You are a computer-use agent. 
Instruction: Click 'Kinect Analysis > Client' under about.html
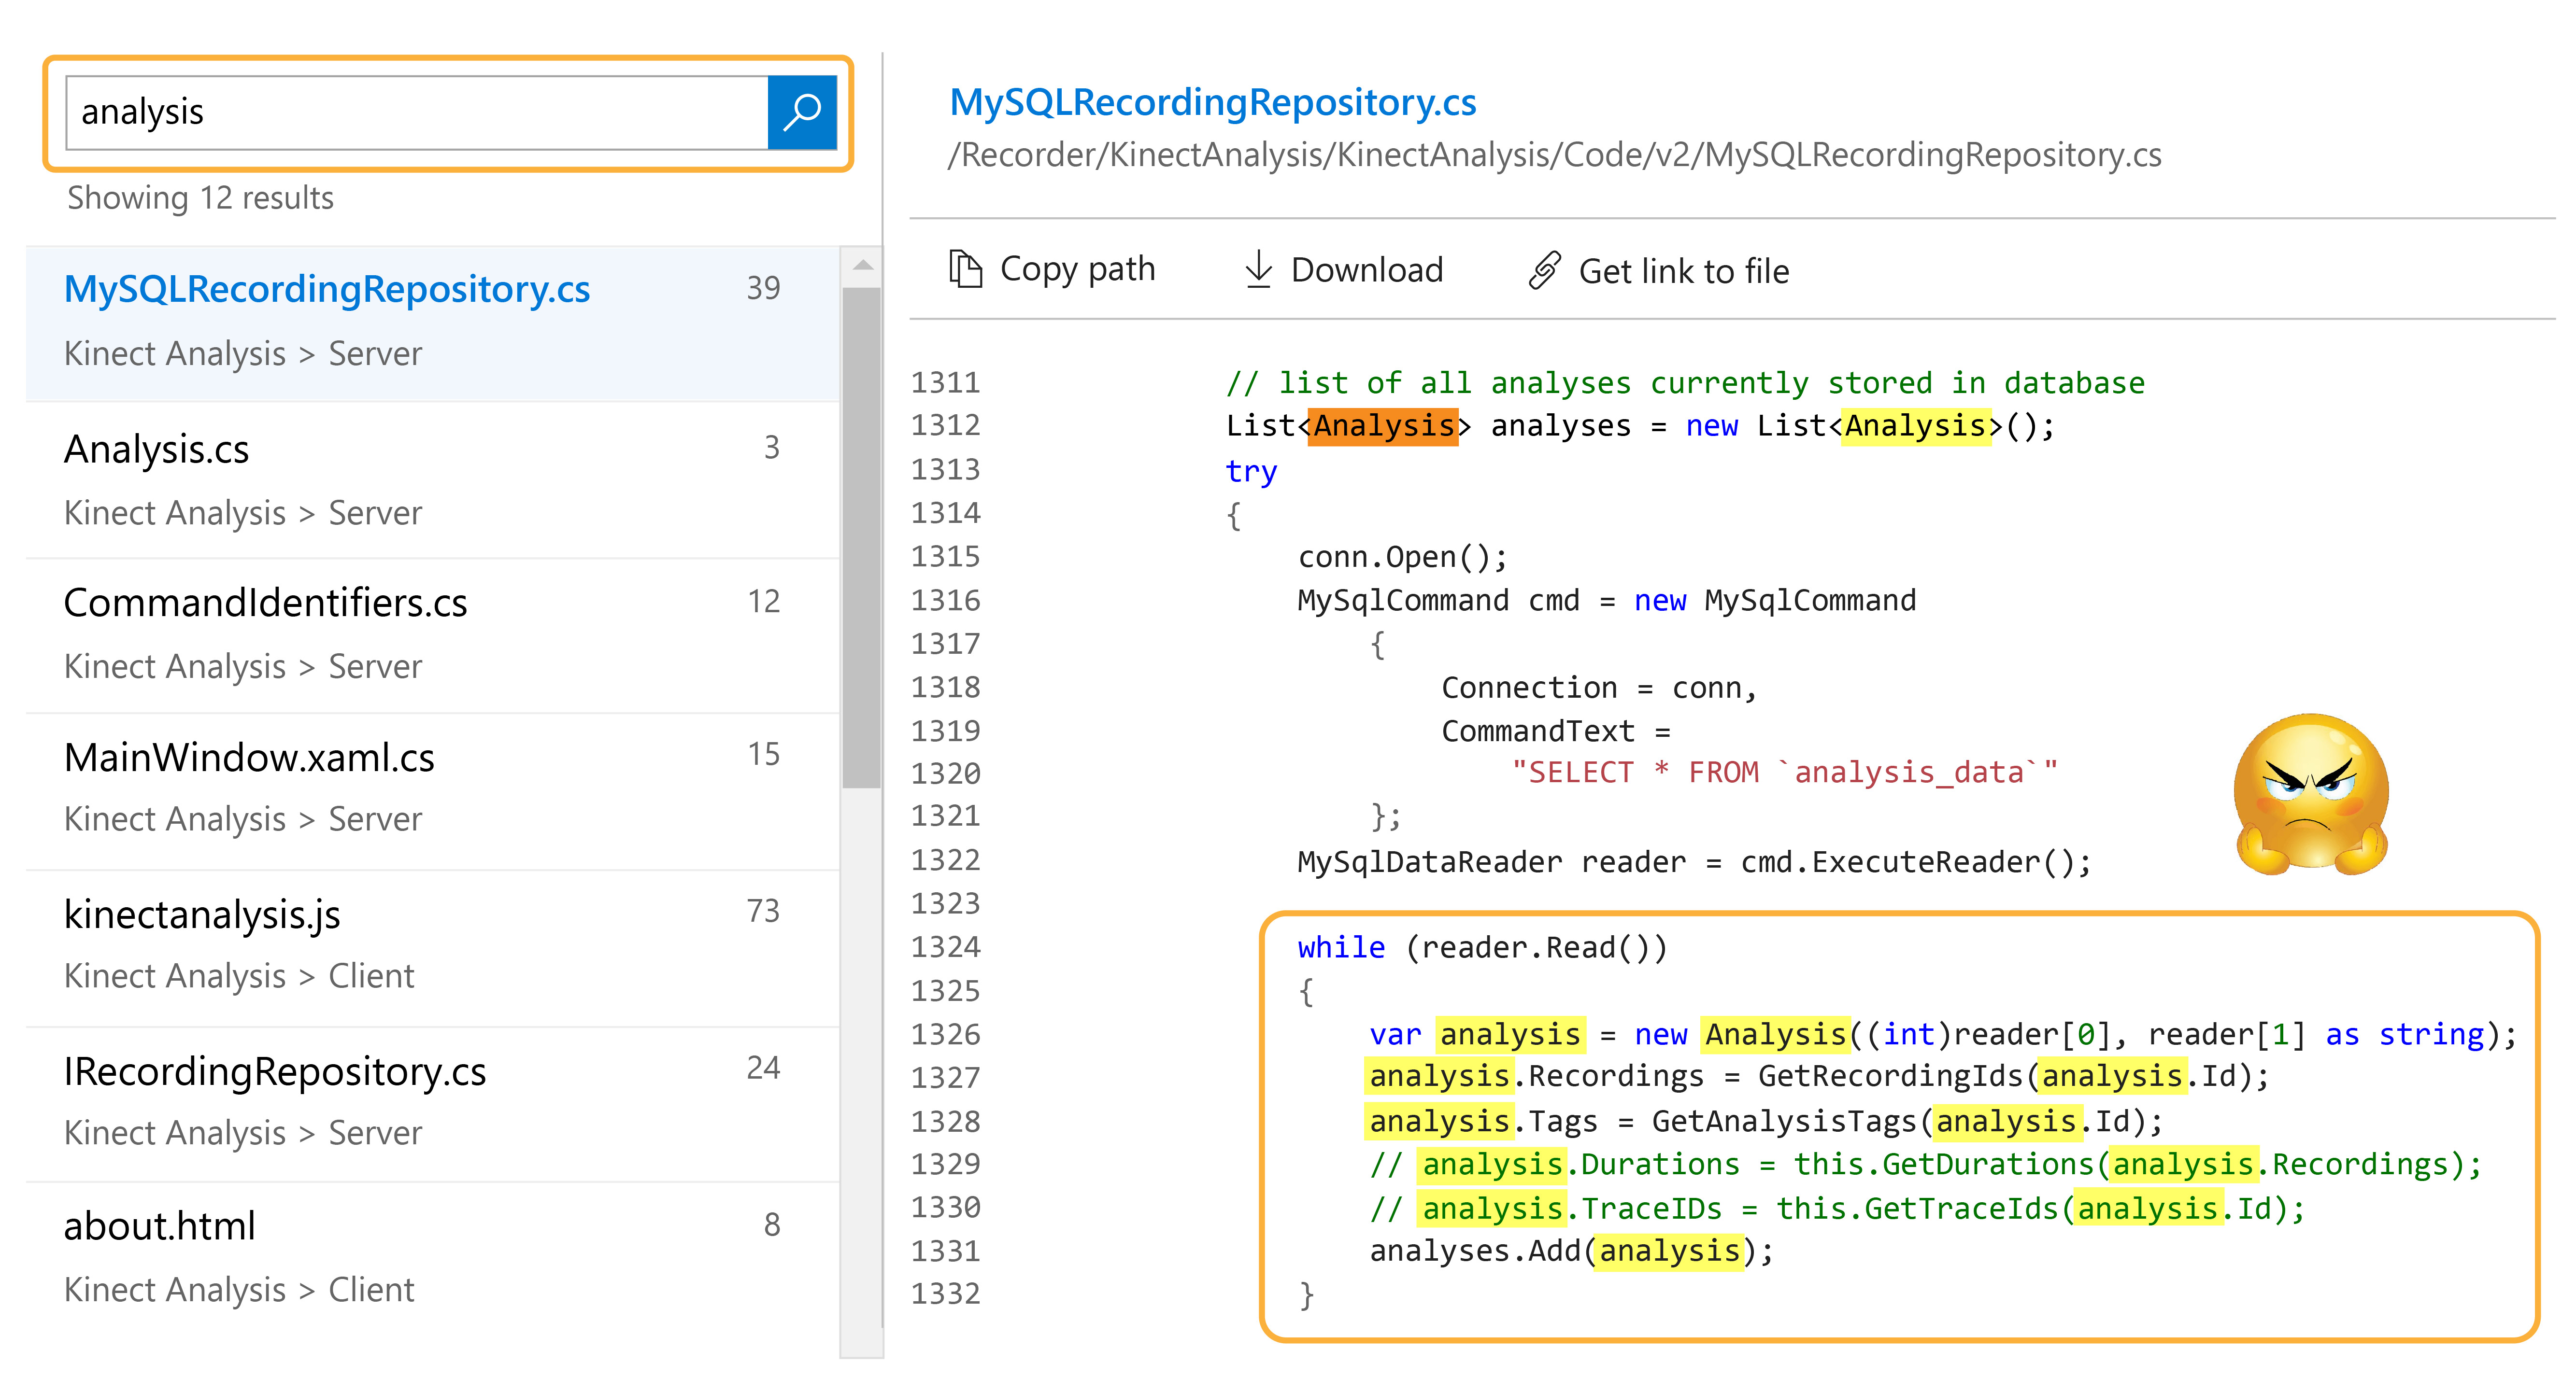pyautogui.click(x=239, y=1290)
